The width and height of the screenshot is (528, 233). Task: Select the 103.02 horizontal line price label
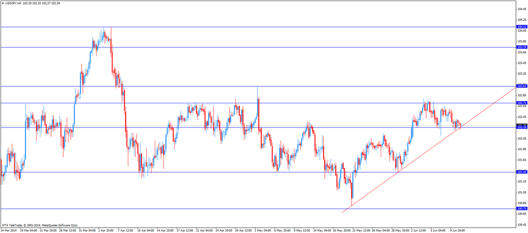tap(522, 86)
